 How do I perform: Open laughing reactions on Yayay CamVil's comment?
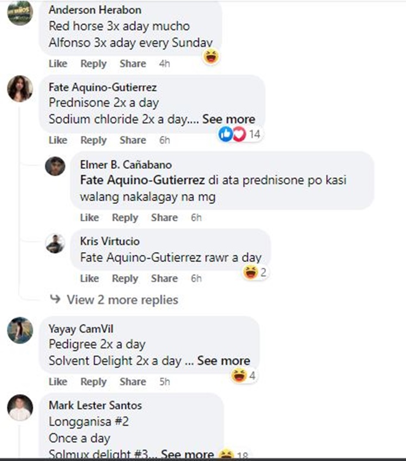coord(239,374)
